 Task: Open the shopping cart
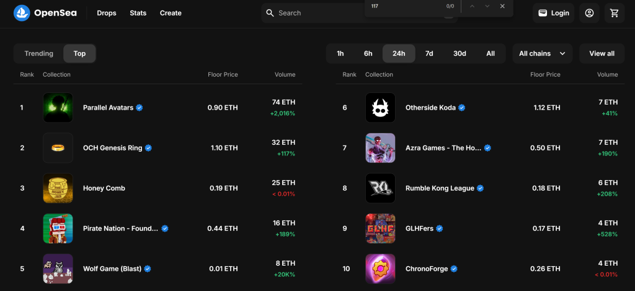tap(614, 13)
